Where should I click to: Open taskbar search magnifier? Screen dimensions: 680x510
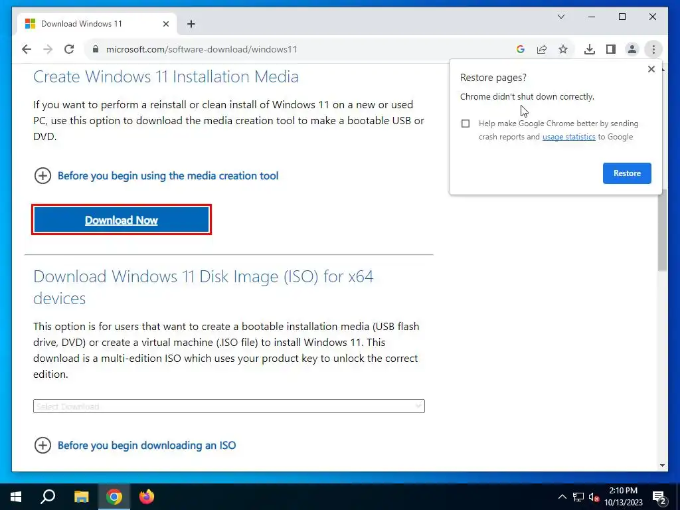coord(48,497)
